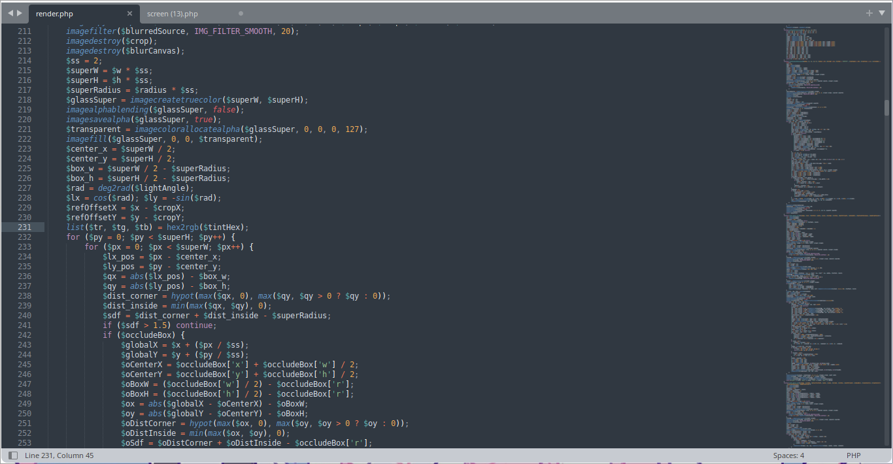This screenshot has height=464, width=893.
Task: Click the next tab right arrow
Action: coord(20,13)
